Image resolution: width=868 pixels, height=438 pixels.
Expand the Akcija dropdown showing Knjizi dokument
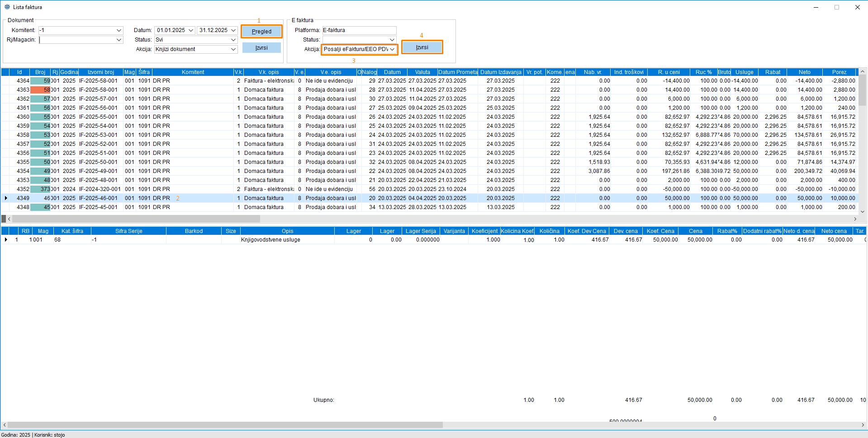point(233,49)
